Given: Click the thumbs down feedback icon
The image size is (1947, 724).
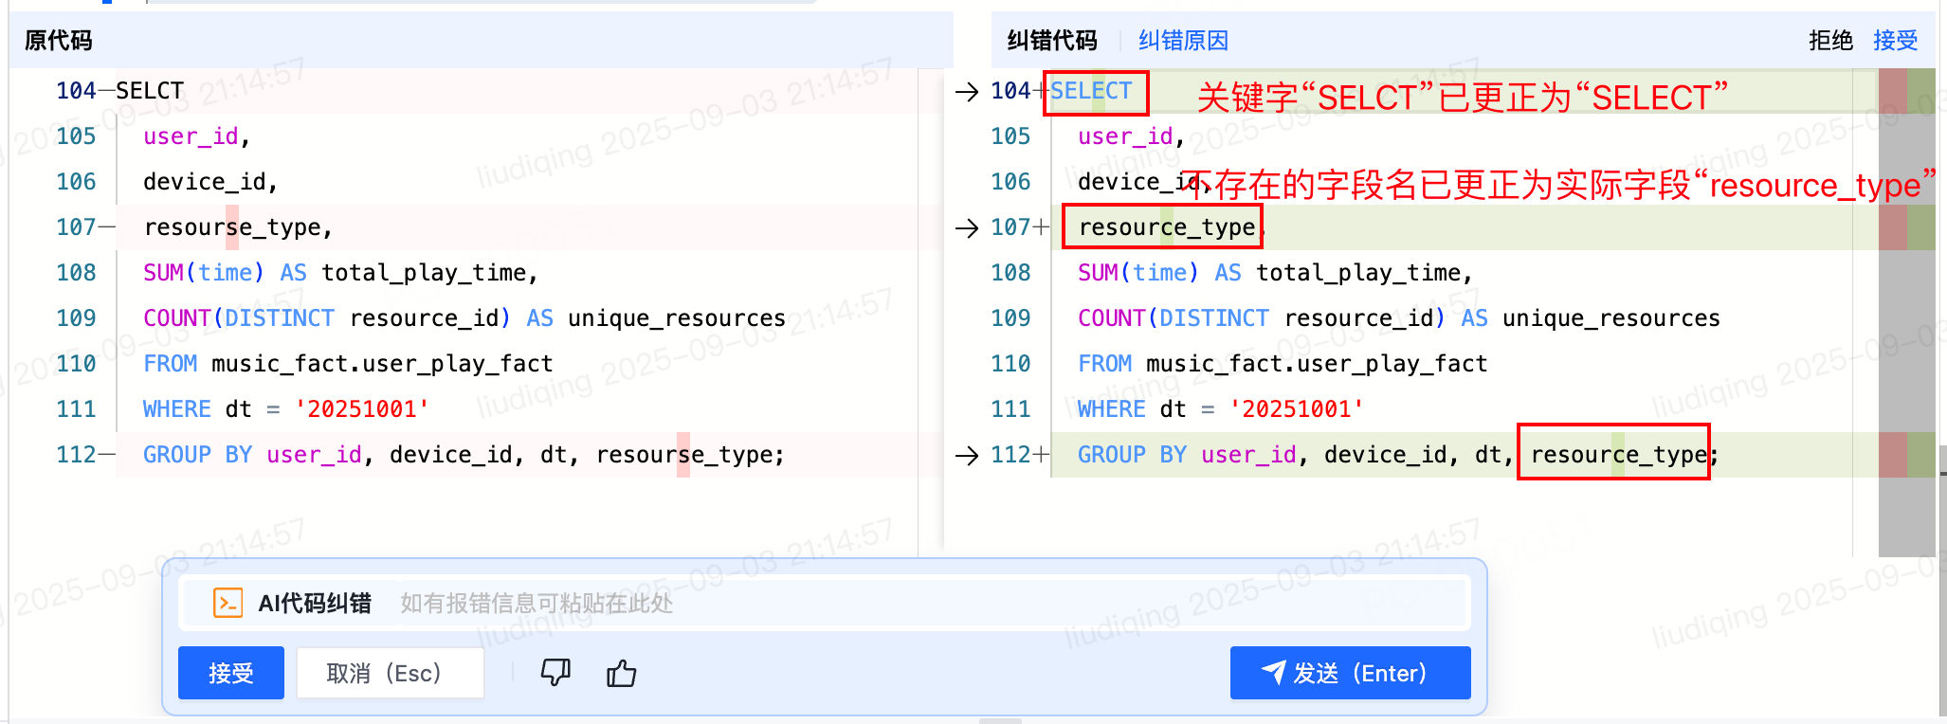Looking at the screenshot, I should pyautogui.click(x=555, y=673).
